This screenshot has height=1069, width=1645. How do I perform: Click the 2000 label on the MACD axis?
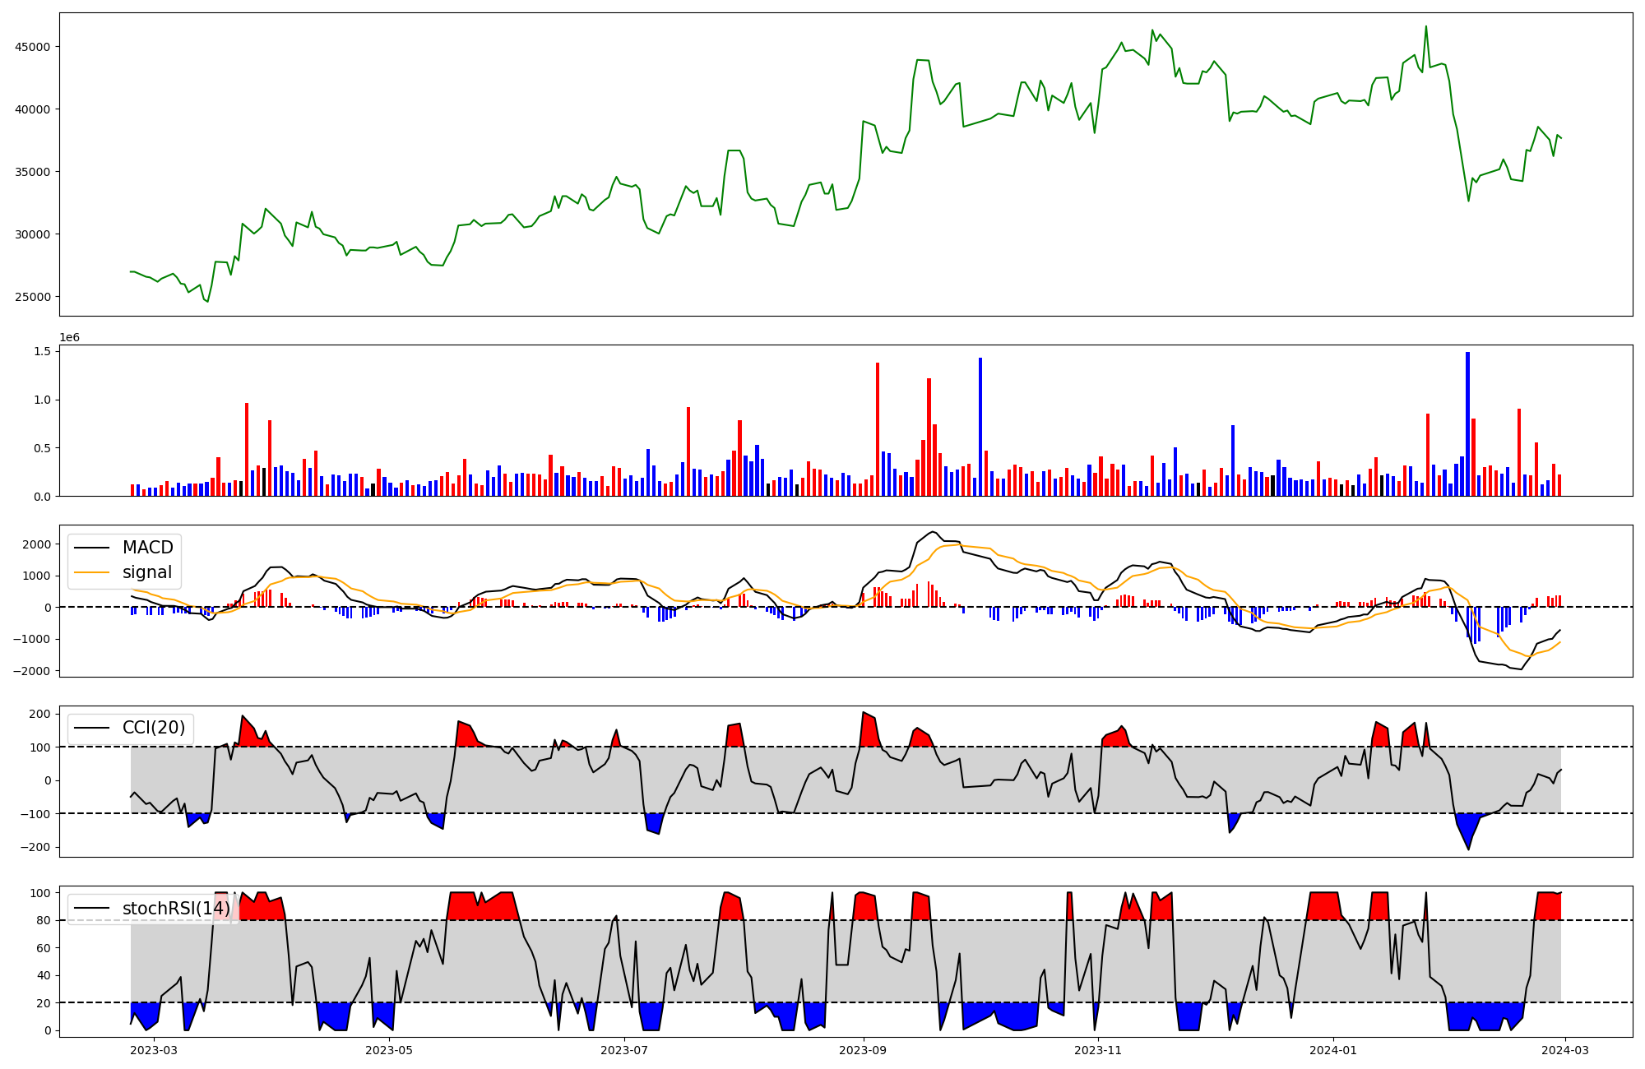pos(37,544)
